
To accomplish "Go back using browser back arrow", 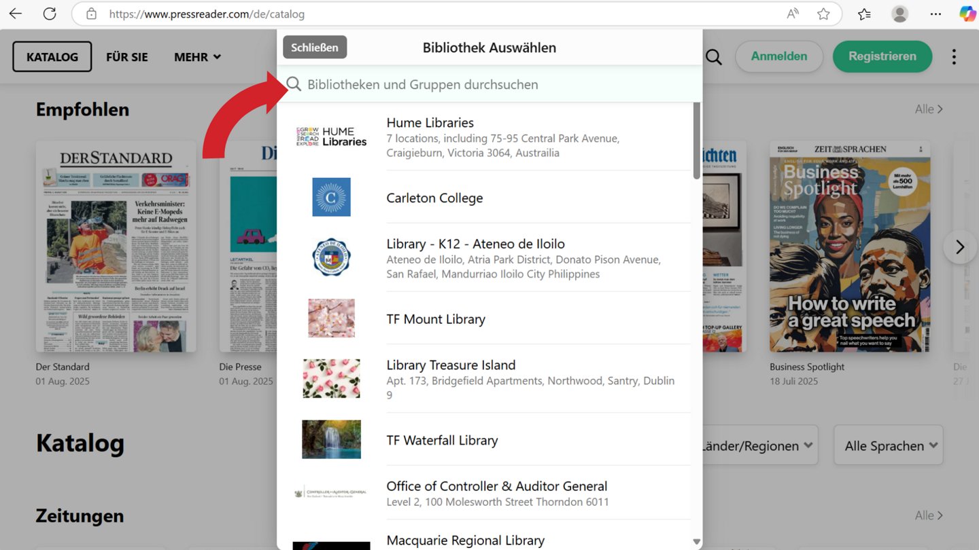I will point(15,14).
